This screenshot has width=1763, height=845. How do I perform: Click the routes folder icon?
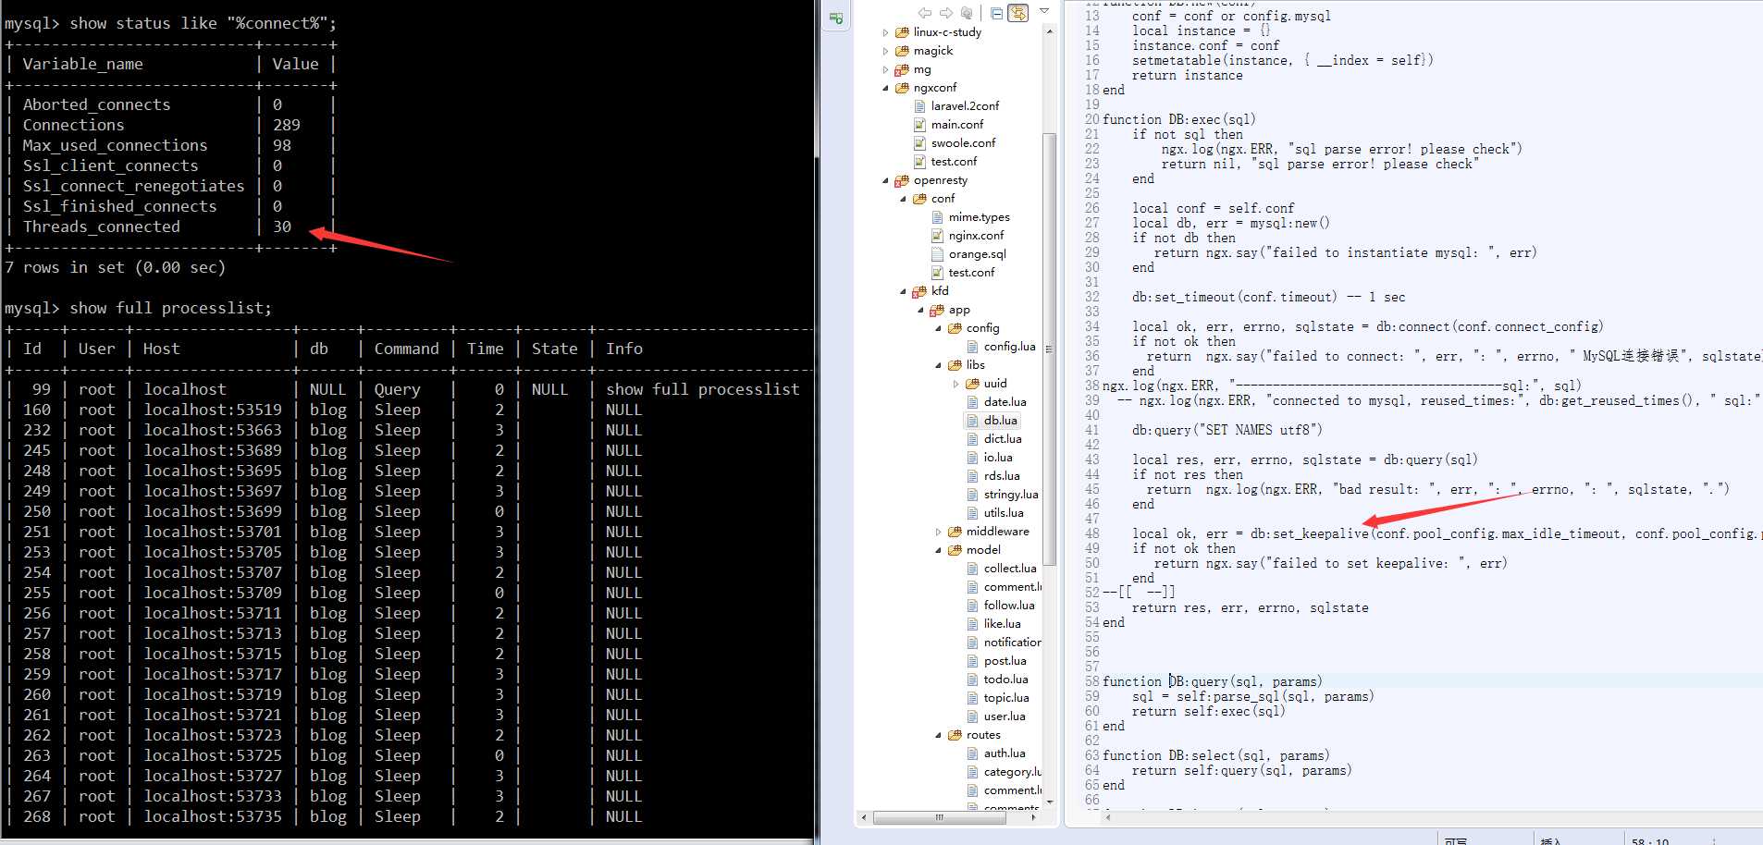click(x=955, y=735)
